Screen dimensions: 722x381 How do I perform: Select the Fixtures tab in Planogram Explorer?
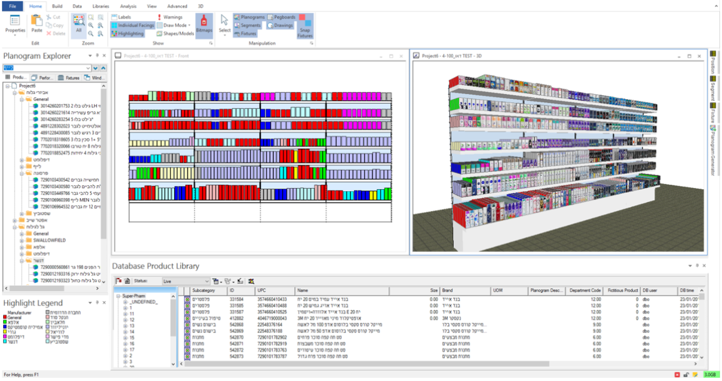coord(68,78)
